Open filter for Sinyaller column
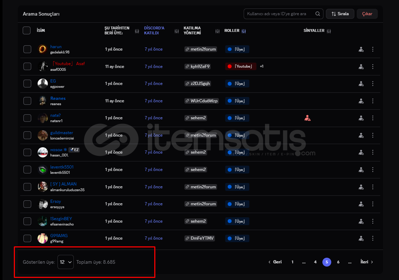This screenshot has width=399, height=280. click(x=329, y=31)
